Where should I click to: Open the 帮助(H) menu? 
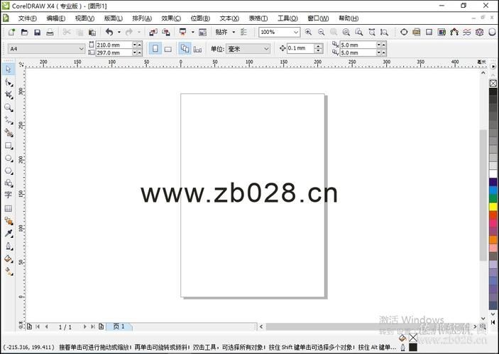[x=349, y=18]
